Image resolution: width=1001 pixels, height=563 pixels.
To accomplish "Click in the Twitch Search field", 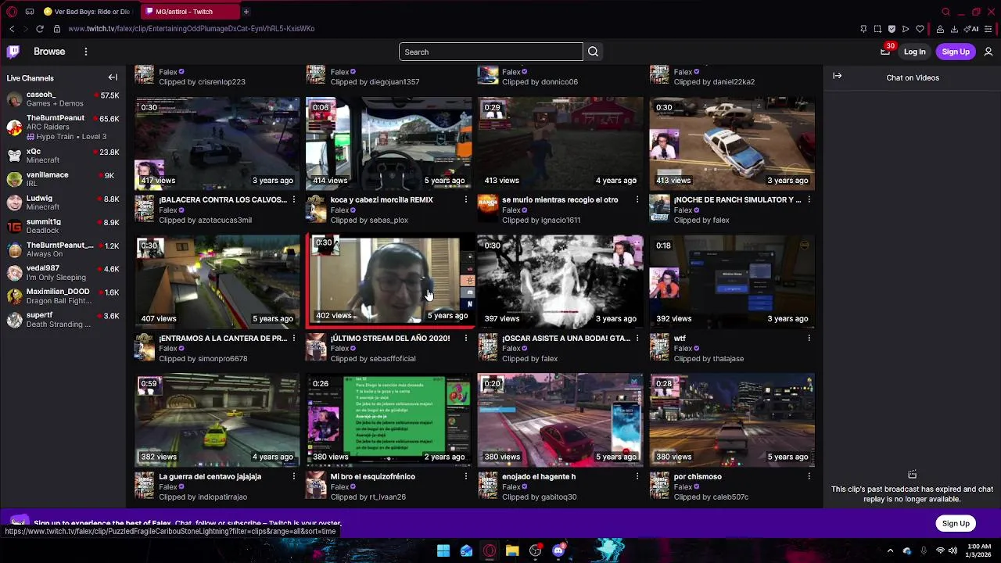I will [x=491, y=52].
